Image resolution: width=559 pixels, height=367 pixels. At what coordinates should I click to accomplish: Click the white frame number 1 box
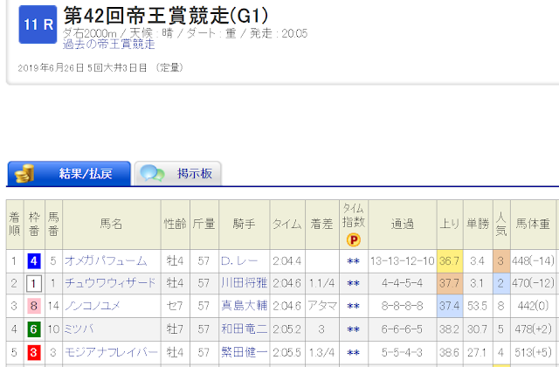[x=34, y=283]
